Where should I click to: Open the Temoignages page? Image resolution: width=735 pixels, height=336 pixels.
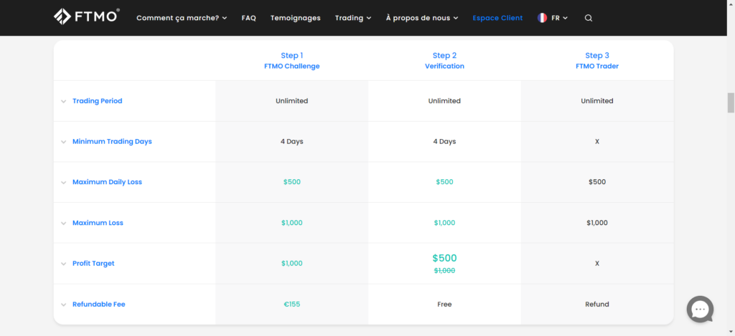click(295, 18)
